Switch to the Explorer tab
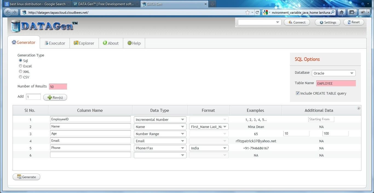Viewport: 374px width, 193px height. 84,43
